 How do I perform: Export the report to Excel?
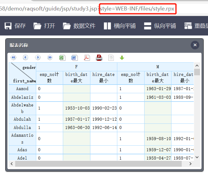tap(62, 57)
